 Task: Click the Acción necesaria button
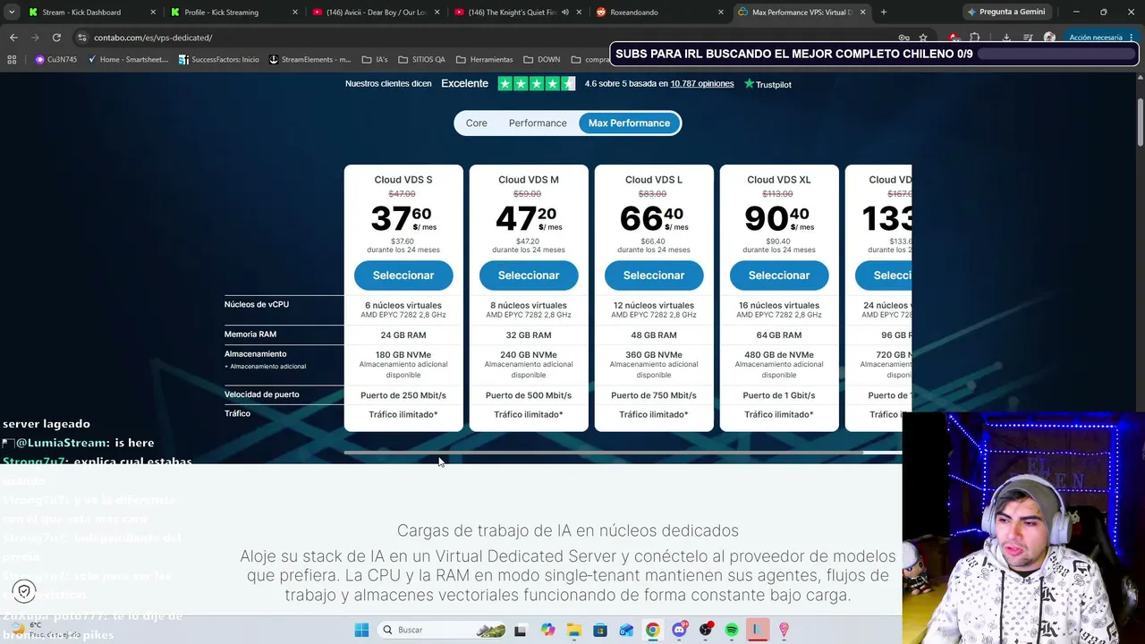1095,38
